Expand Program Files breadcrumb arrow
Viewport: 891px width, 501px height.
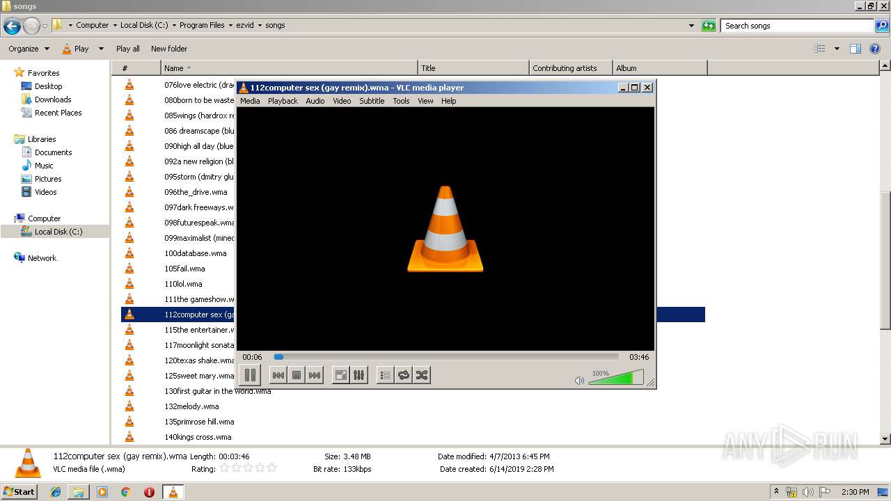[230, 25]
